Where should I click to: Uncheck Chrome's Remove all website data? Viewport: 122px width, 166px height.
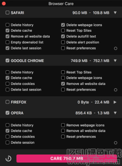point(63,84)
